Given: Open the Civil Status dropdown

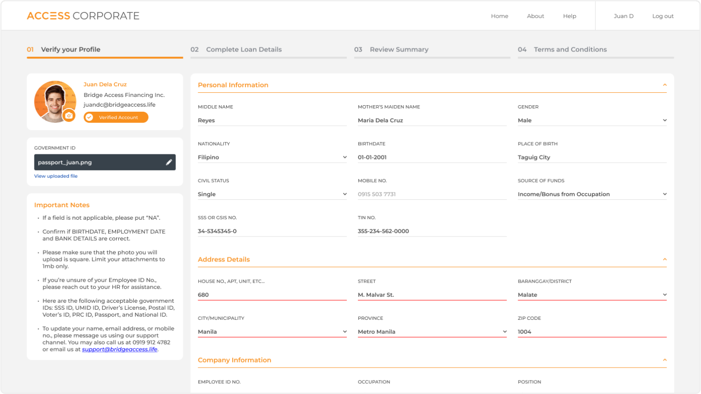Looking at the screenshot, I should [x=272, y=194].
